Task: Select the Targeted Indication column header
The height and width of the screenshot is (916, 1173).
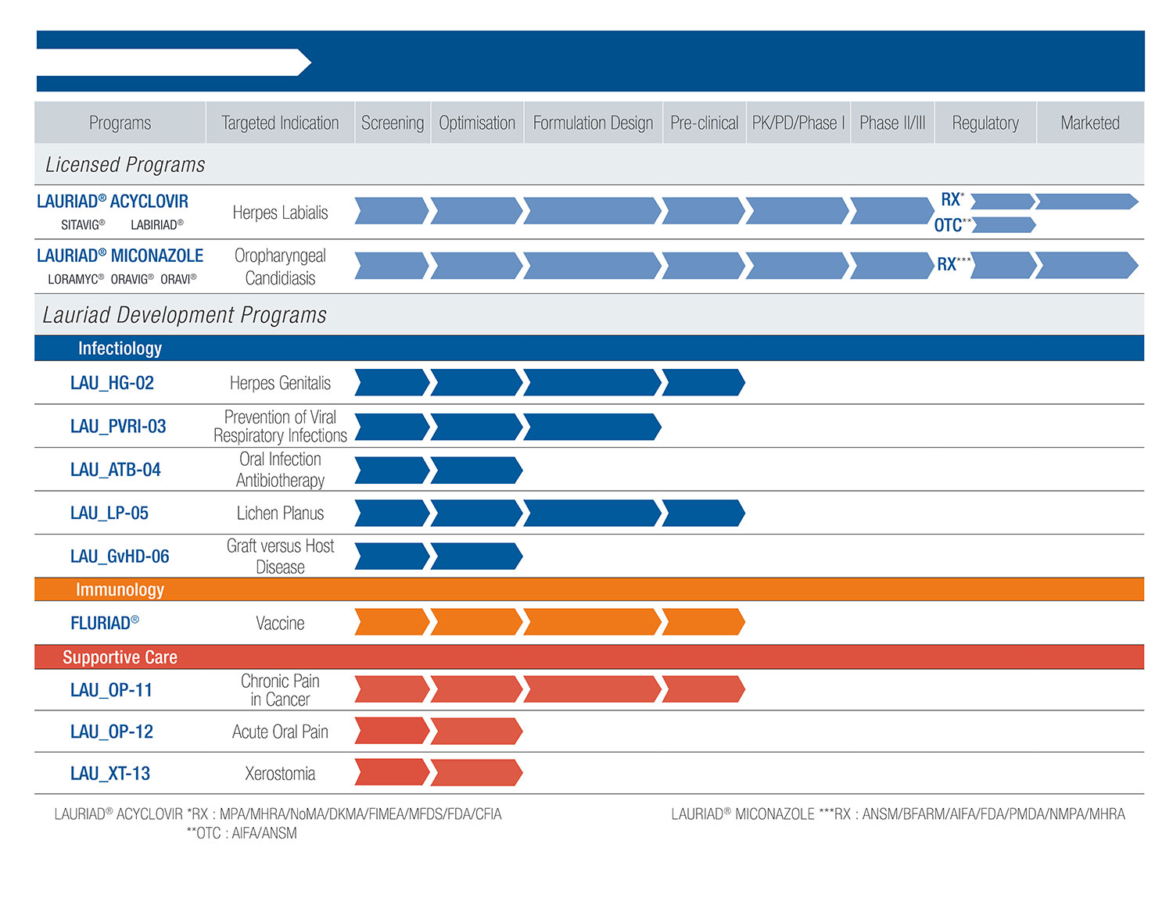Action: click(280, 123)
